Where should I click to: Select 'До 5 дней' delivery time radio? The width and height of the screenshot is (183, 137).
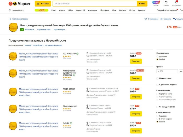[x=157, y=56]
